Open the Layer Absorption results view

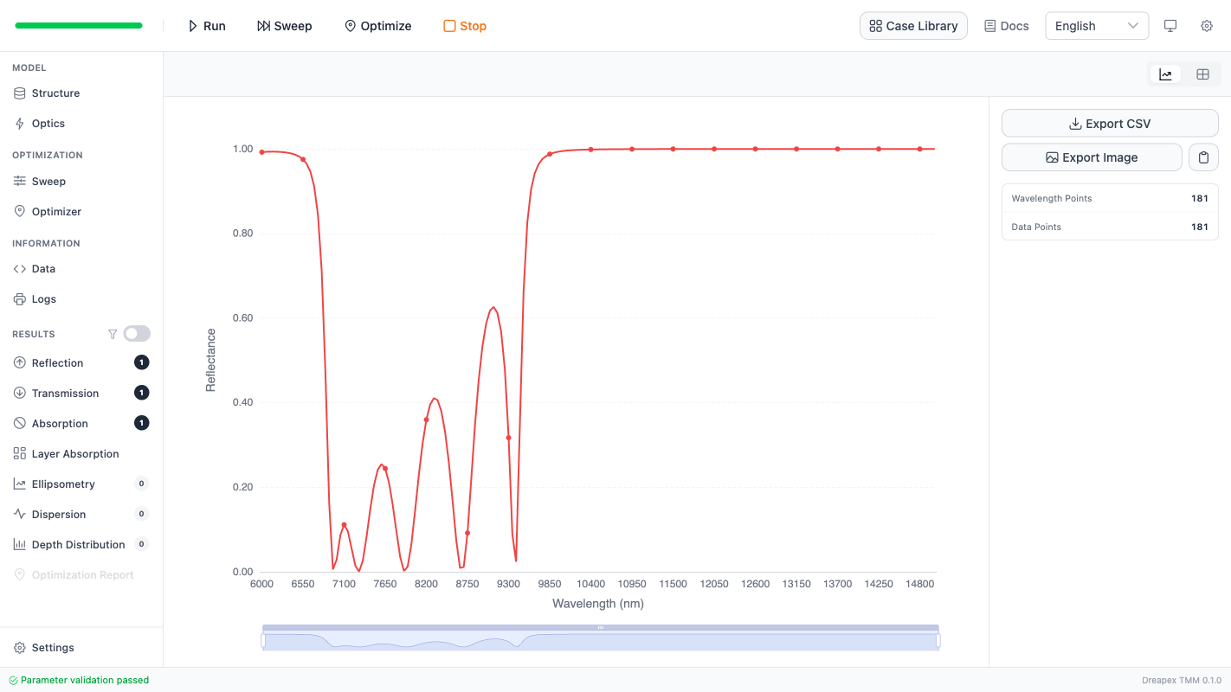pyautogui.click(x=75, y=453)
